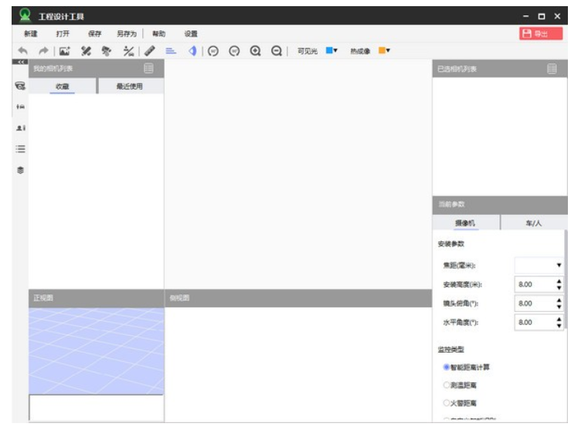Click the add image icon in the toolbar
The height and width of the screenshot is (437, 571).
pyautogui.click(x=64, y=51)
